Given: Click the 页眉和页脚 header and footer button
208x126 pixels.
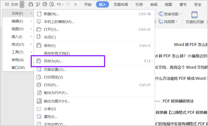Looking at the screenshot, I should coord(195,17).
